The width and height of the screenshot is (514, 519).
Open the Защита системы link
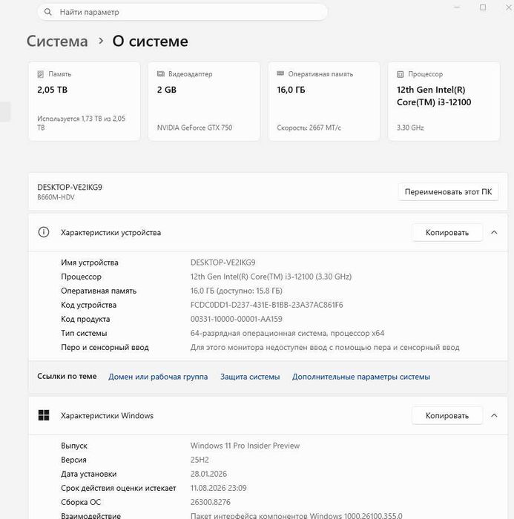tap(250, 377)
